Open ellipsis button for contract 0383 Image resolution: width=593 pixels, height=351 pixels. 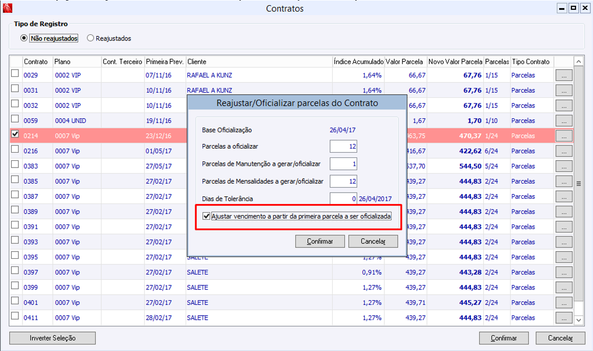coord(564,166)
